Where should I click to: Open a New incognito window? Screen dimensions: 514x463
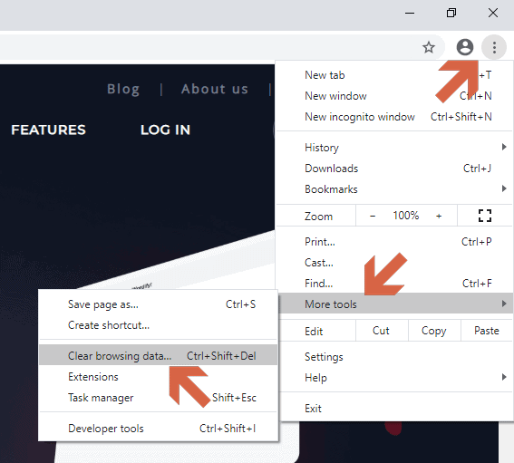pos(394,117)
